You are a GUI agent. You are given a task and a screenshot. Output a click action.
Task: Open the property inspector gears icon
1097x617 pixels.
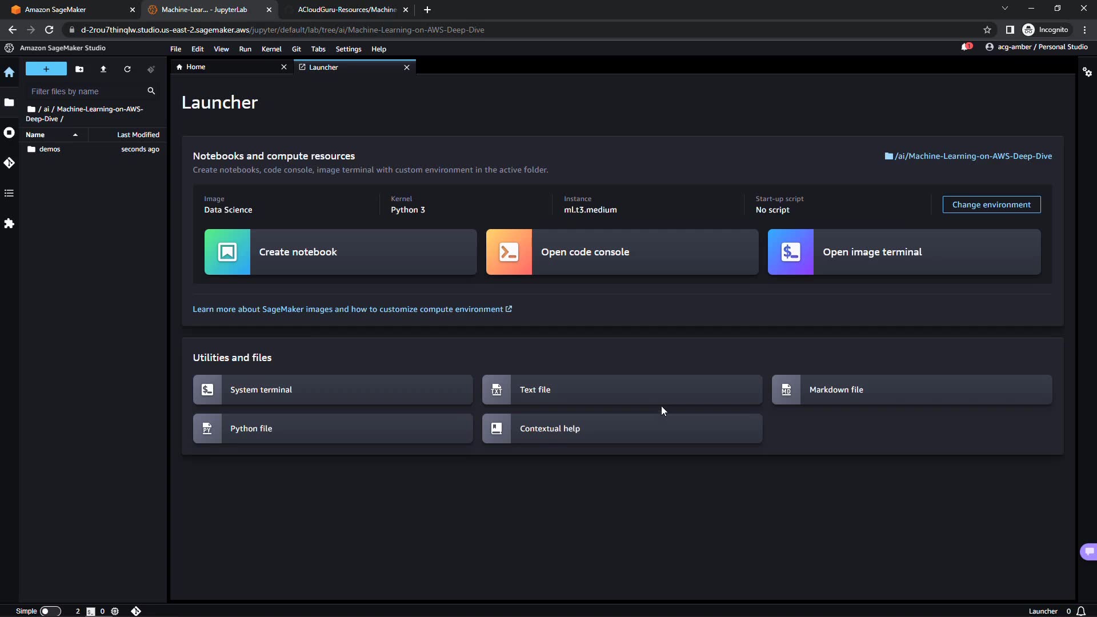click(x=1087, y=72)
